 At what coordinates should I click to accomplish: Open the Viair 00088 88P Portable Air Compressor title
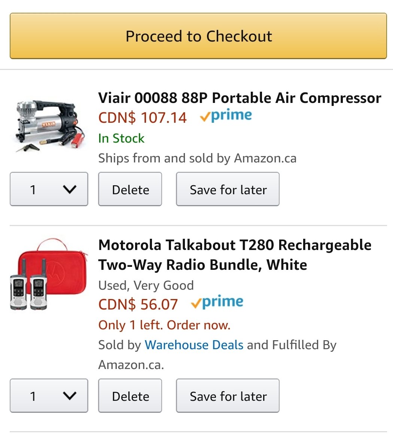[x=240, y=98]
